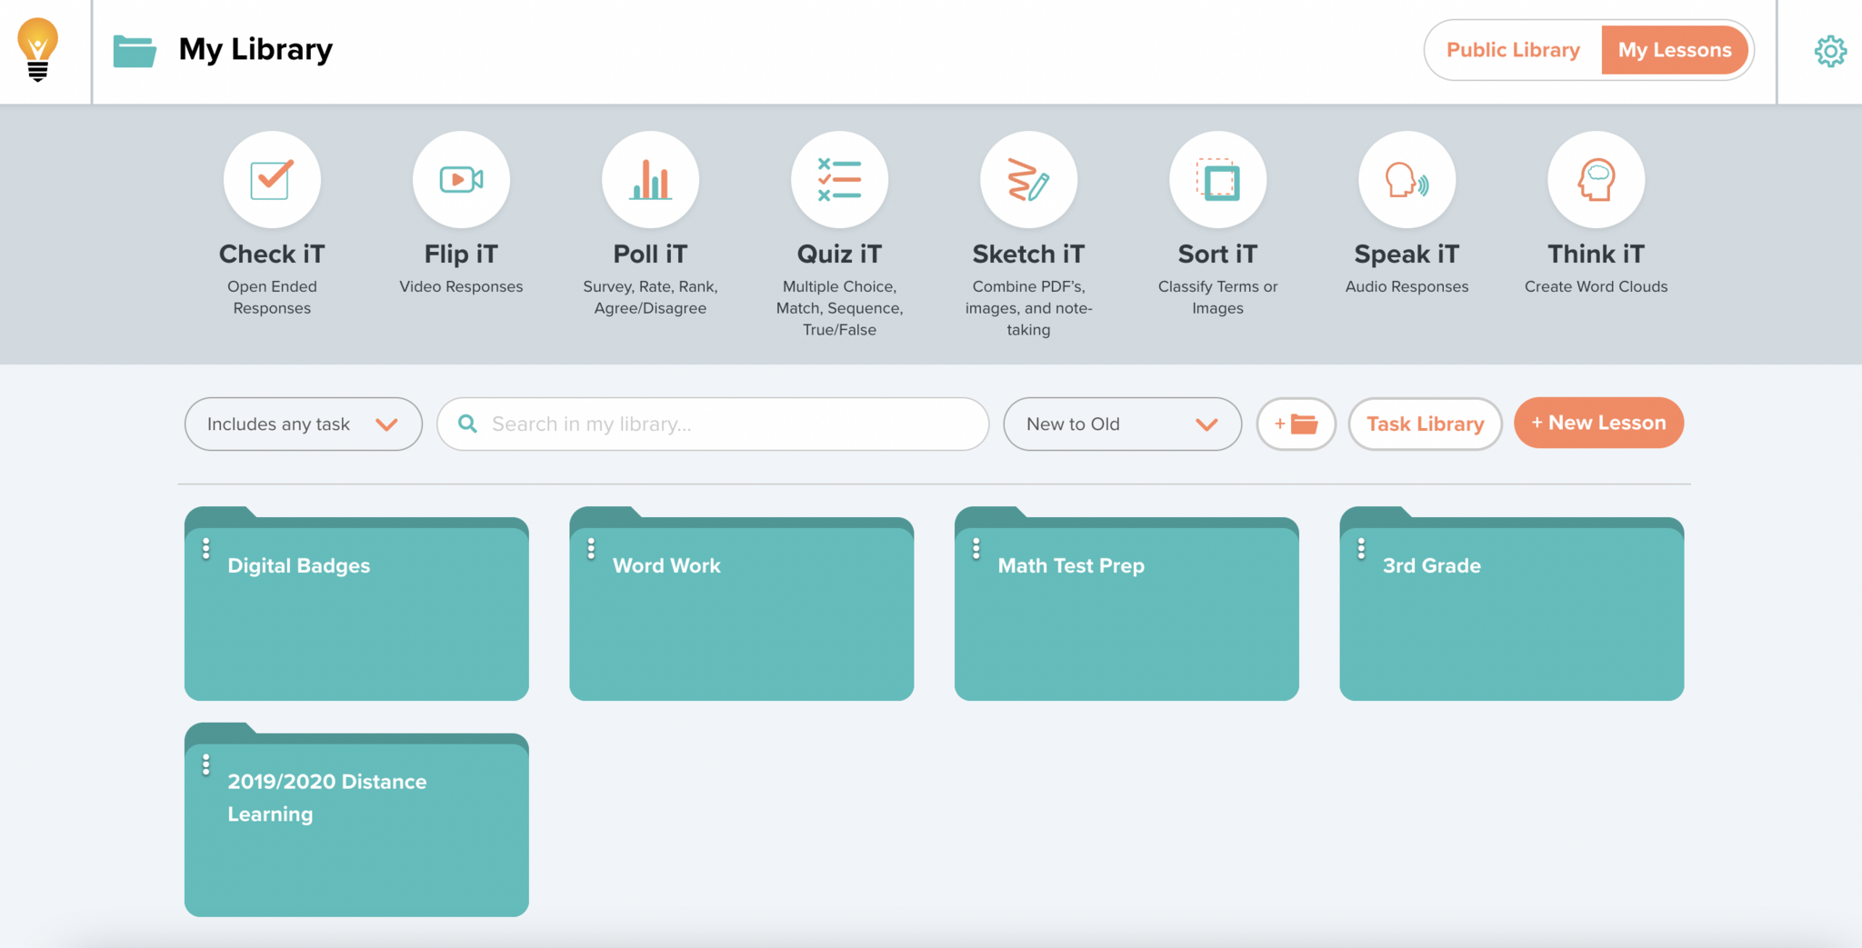Create a lesson with New Lesson button
Image resolution: width=1862 pixels, height=948 pixels.
(1598, 423)
